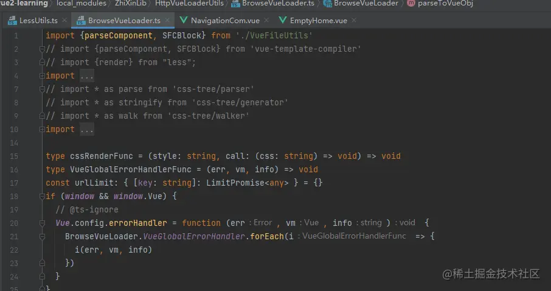
Task: Click line number 20 in the gutter
Action: click(14, 223)
